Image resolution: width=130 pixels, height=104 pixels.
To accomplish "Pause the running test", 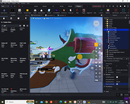I will [x=15, y=6].
